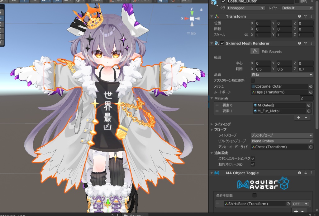Toggle Iso perspective mode label
Viewport: 319px width, 216px height.
pos(191,33)
